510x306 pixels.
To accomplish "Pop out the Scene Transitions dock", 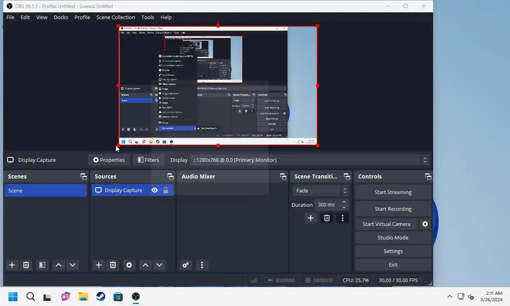I will pyautogui.click(x=347, y=177).
